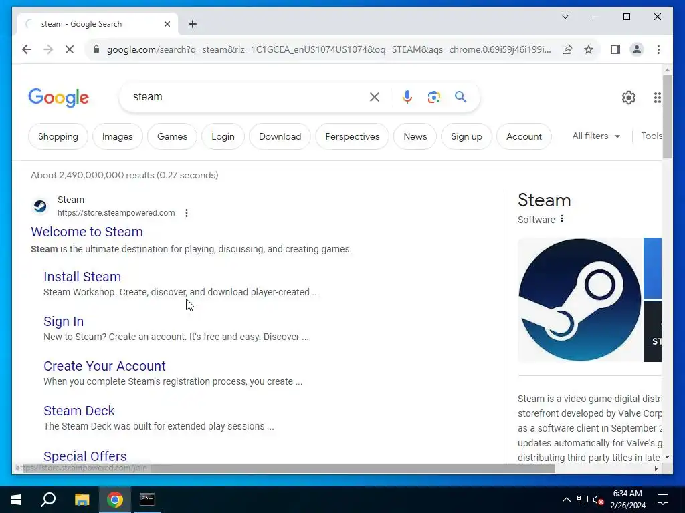Select the Sign up filter chip
Viewport: 685px width, 513px height.
[466, 136]
